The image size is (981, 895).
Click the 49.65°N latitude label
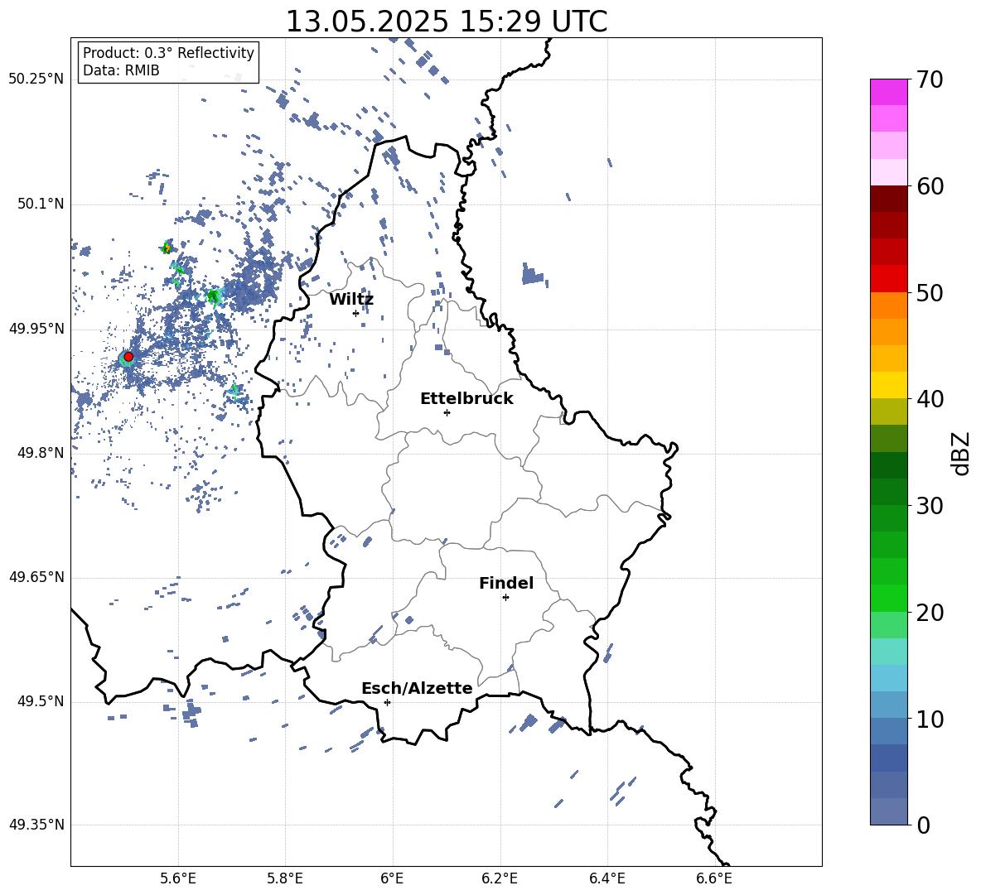tap(36, 577)
